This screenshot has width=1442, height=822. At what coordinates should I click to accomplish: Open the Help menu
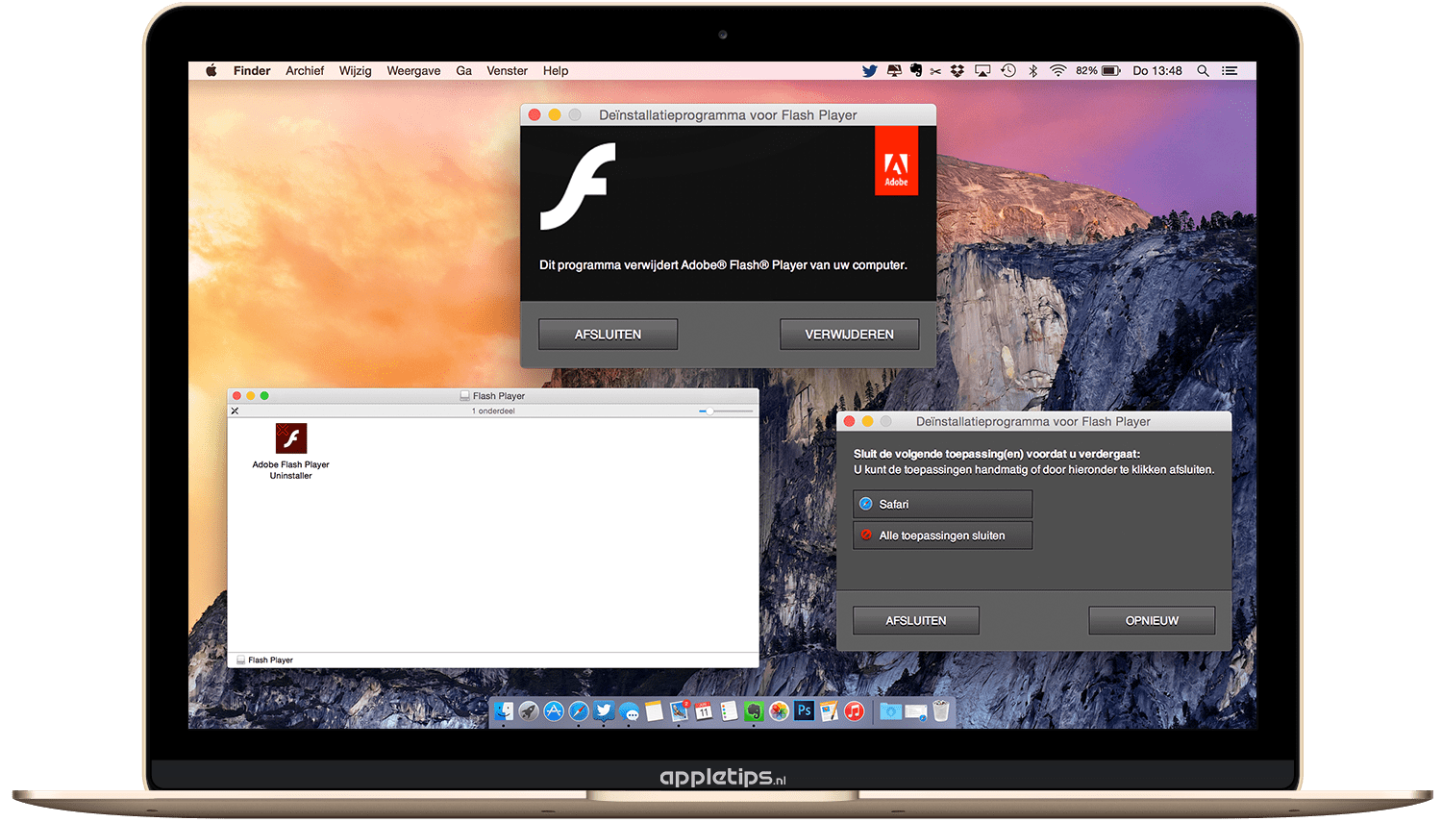pos(556,70)
